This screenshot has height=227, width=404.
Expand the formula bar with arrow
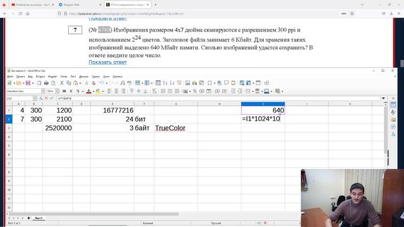point(383,98)
